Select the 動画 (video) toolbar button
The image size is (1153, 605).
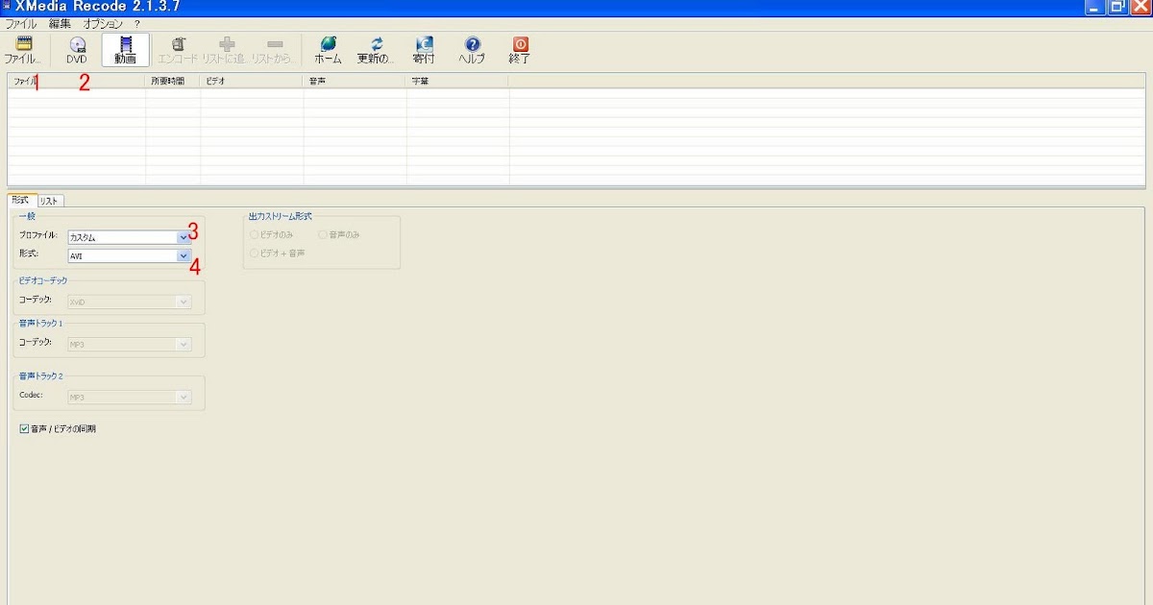tap(126, 50)
